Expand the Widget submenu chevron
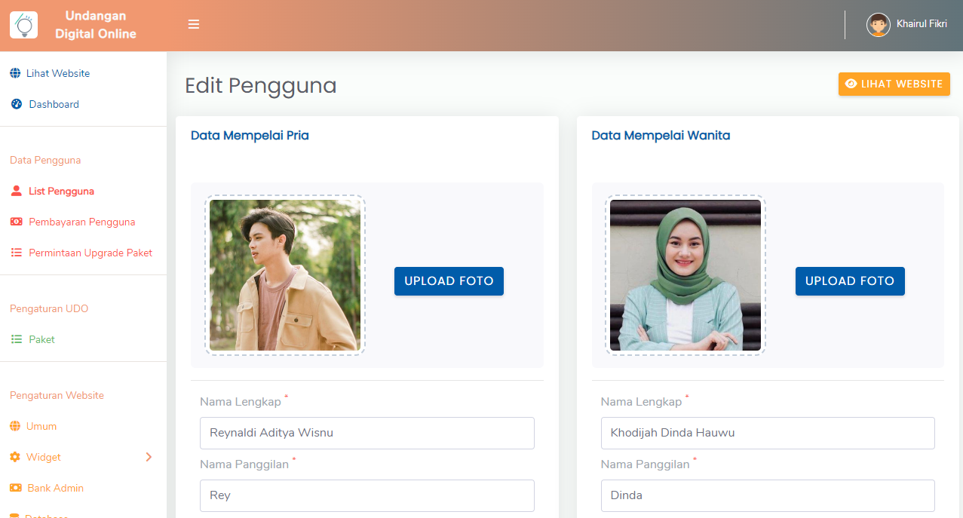The height and width of the screenshot is (518, 963). coord(149,457)
